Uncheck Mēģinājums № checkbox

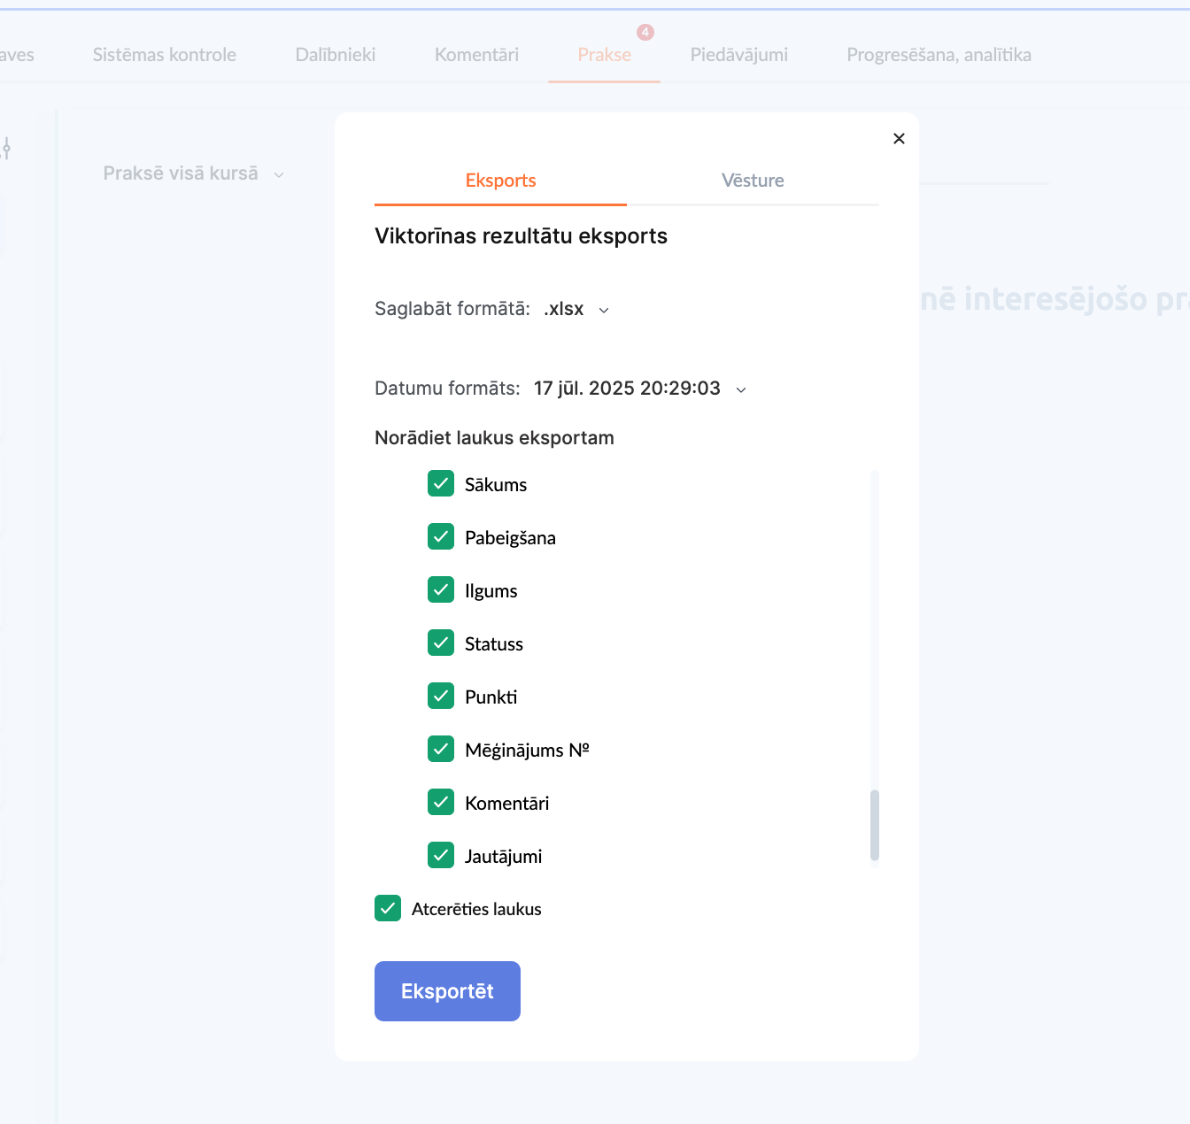[x=441, y=750]
